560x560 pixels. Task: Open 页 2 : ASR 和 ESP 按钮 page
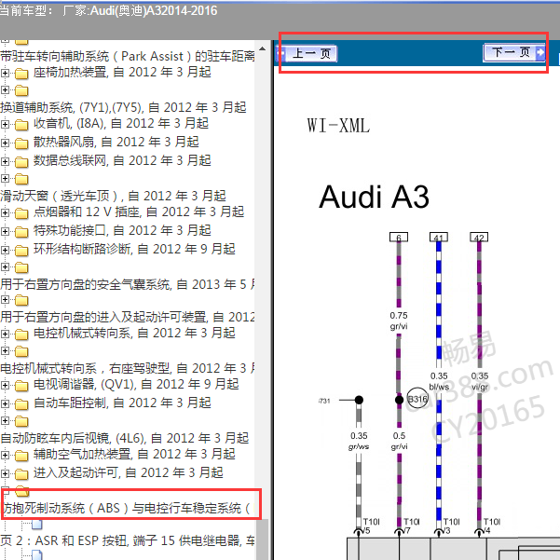(x=128, y=540)
